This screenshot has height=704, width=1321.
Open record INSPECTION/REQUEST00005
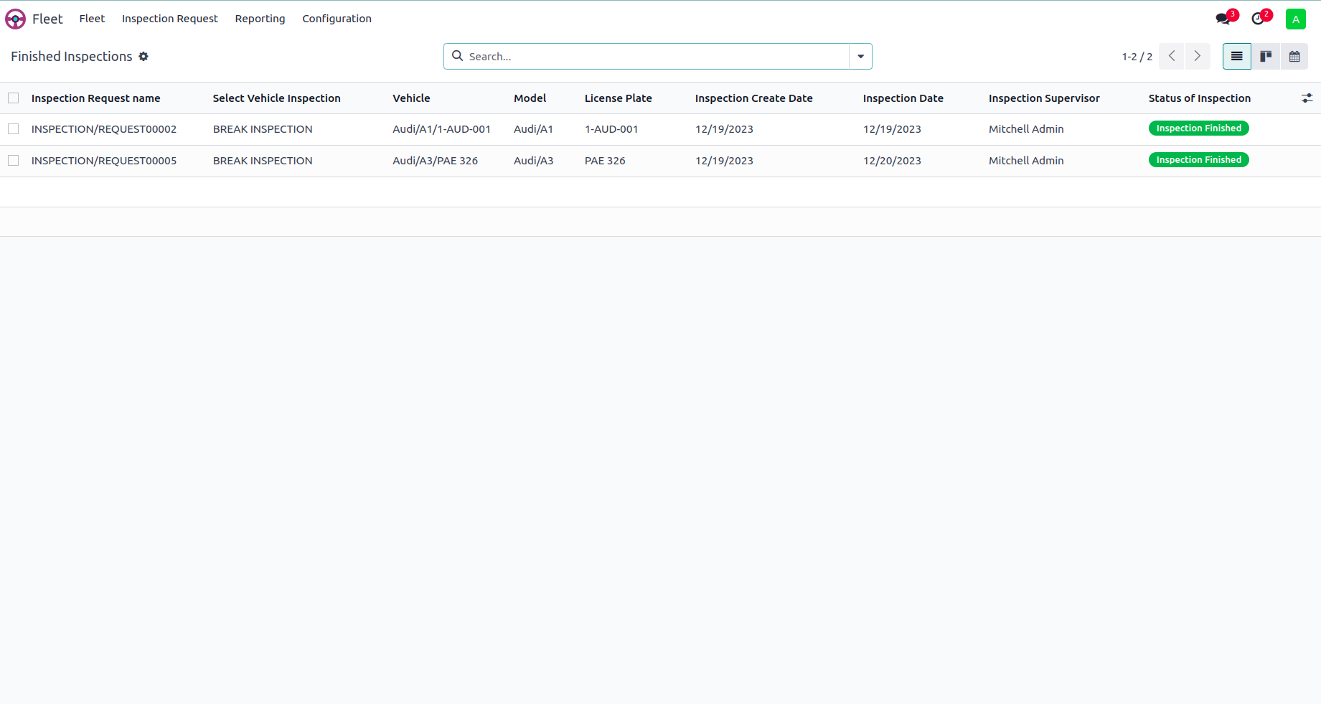click(x=104, y=161)
